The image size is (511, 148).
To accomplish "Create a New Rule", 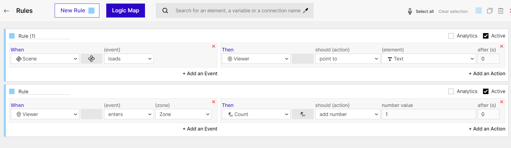I will [x=77, y=10].
